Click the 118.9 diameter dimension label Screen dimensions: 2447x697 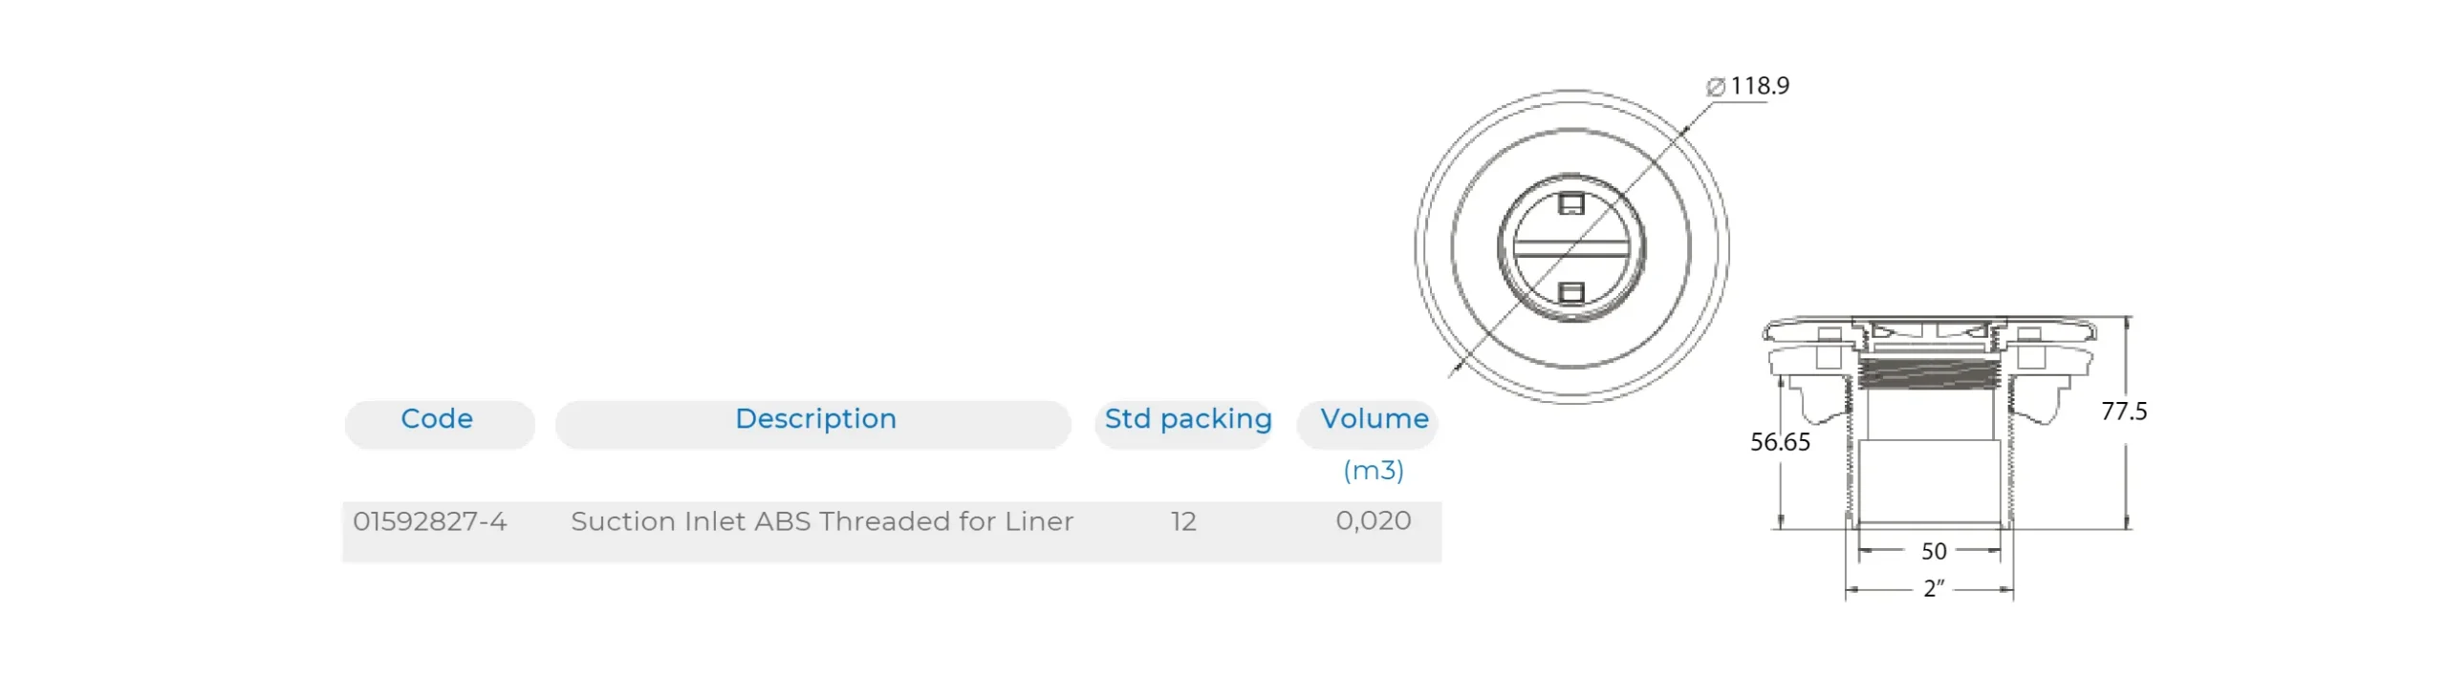coord(1760,86)
